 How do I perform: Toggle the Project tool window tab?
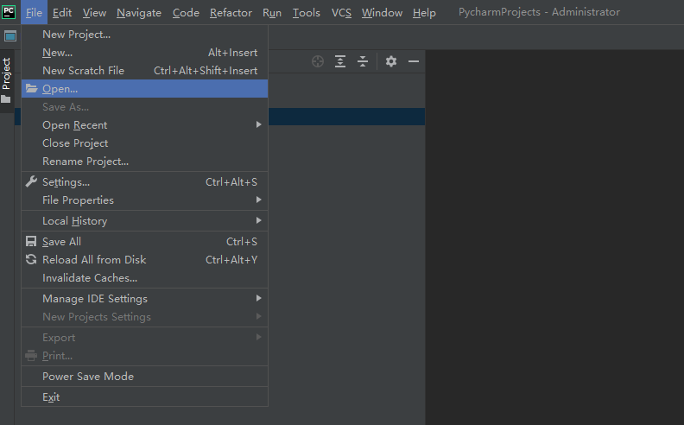coord(6,80)
